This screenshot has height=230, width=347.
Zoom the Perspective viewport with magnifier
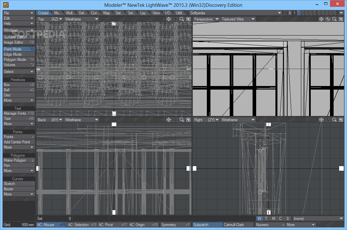[x=334, y=19]
